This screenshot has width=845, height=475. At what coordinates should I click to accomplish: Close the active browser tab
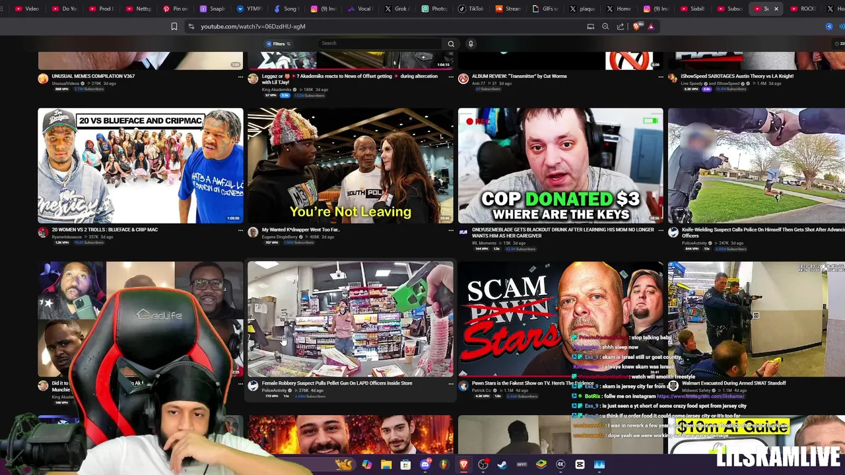click(776, 9)
